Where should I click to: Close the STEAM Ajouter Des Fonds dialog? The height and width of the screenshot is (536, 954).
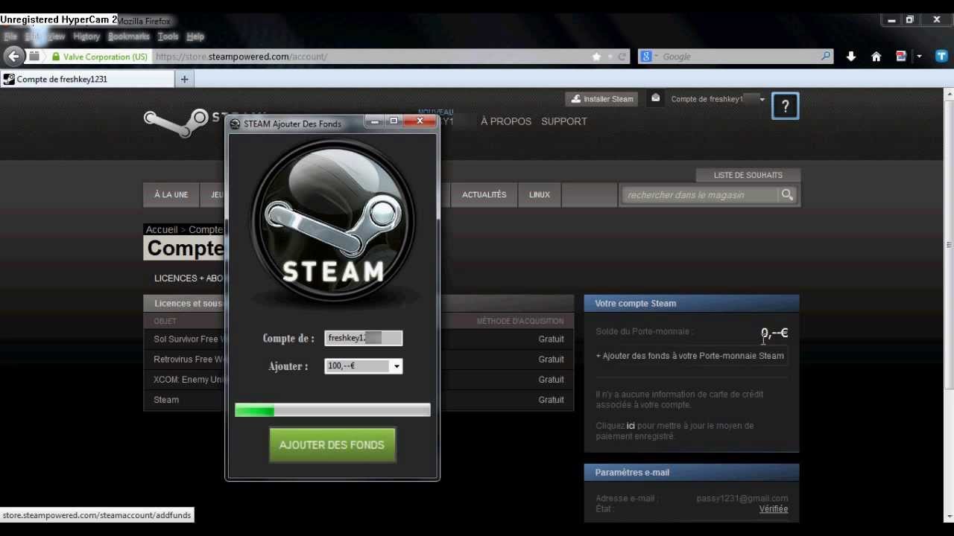coord(420,121)
